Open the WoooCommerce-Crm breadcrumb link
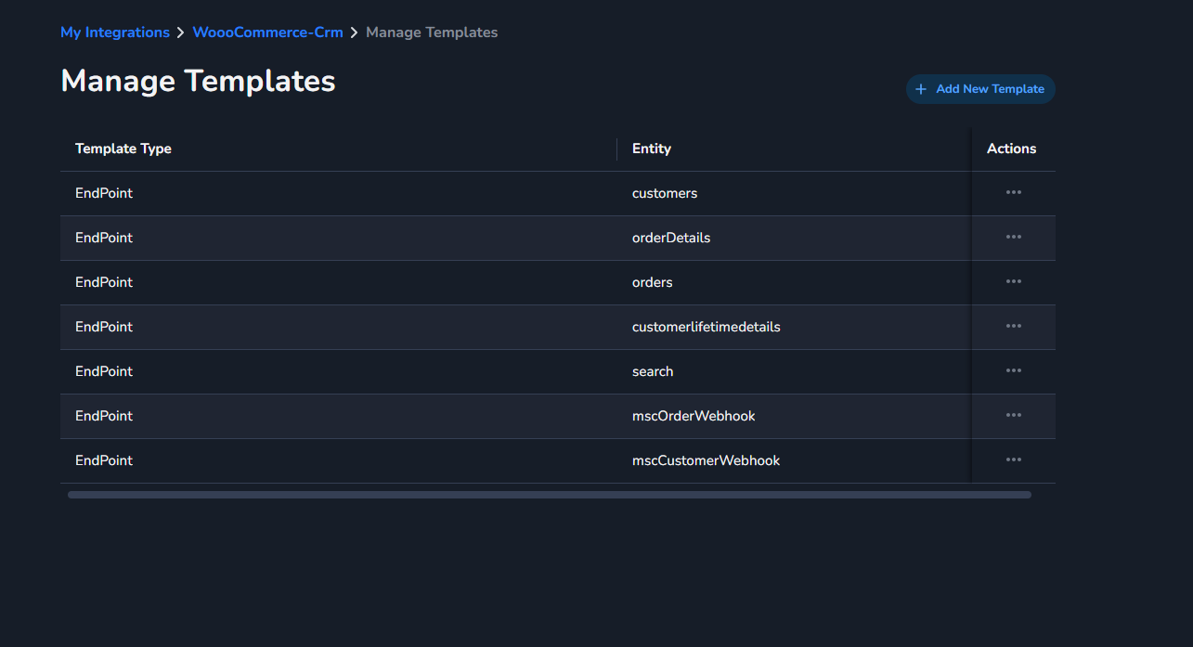 point(268,32)
